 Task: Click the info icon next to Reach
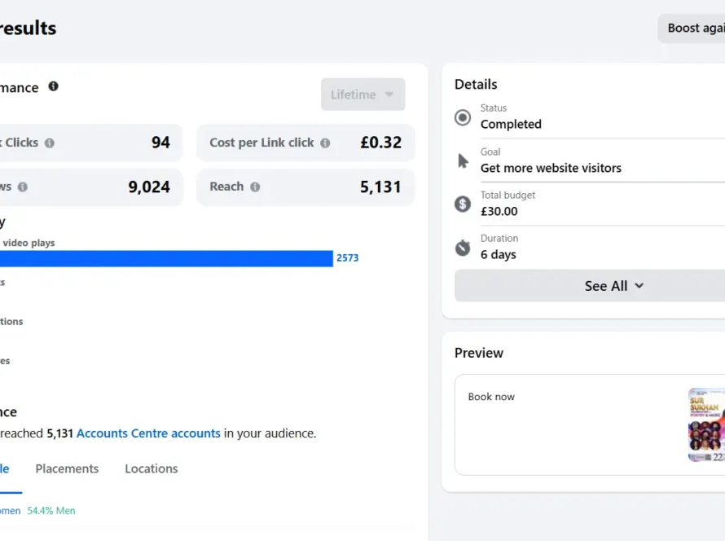pyautogui.click(x=255, y=187)
